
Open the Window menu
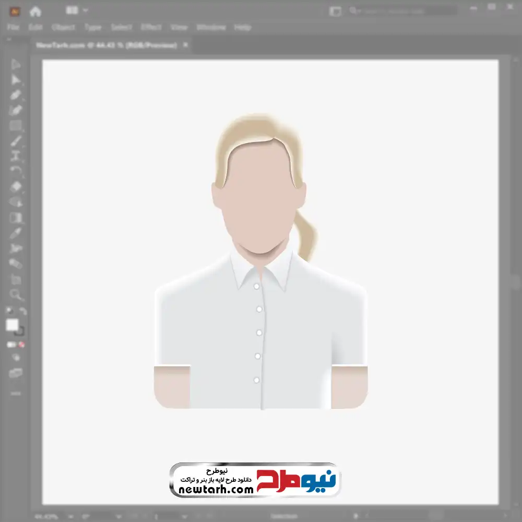pos(211,27)
